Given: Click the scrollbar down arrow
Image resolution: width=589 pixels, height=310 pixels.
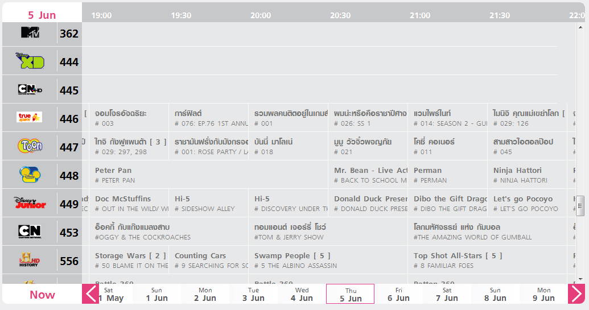Looking at the screenshot, I should (580, 279).
